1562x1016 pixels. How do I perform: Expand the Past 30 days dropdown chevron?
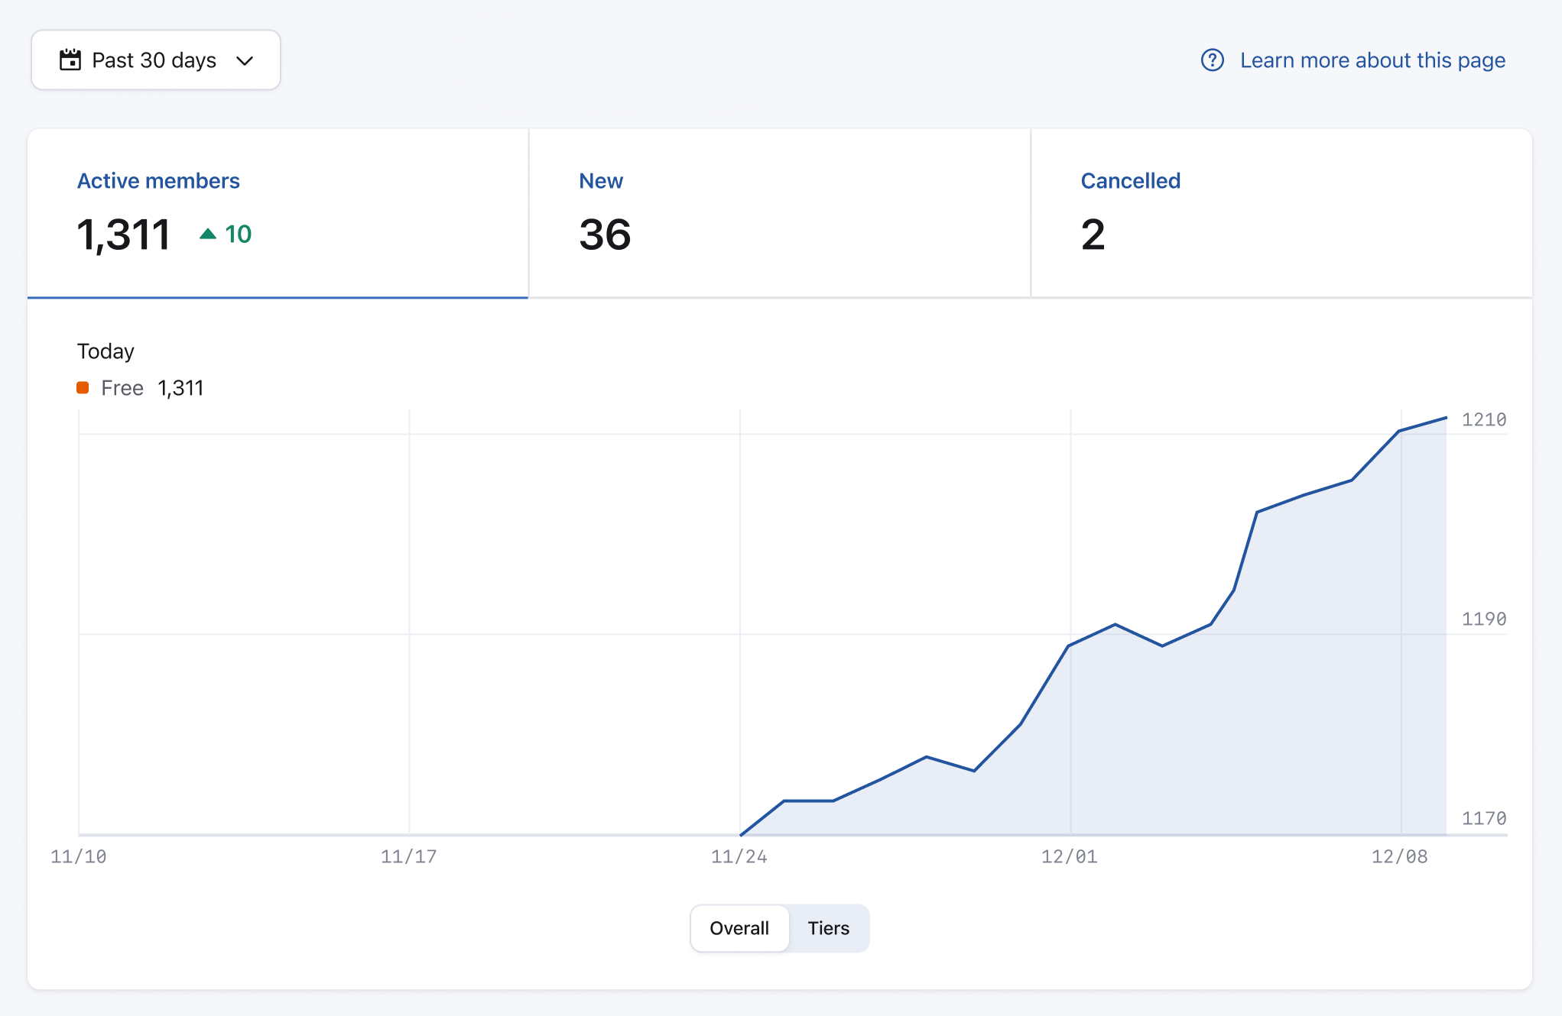point(245,60)
